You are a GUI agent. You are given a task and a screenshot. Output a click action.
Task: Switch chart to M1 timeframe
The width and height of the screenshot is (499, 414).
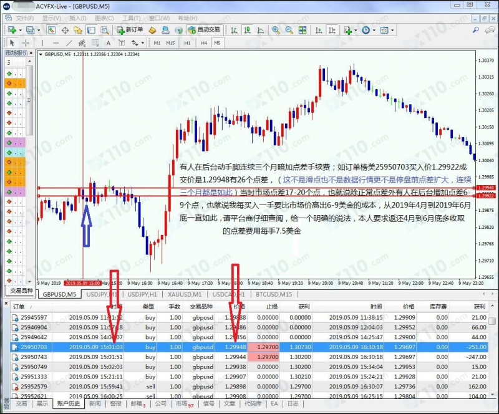(157, 43)
